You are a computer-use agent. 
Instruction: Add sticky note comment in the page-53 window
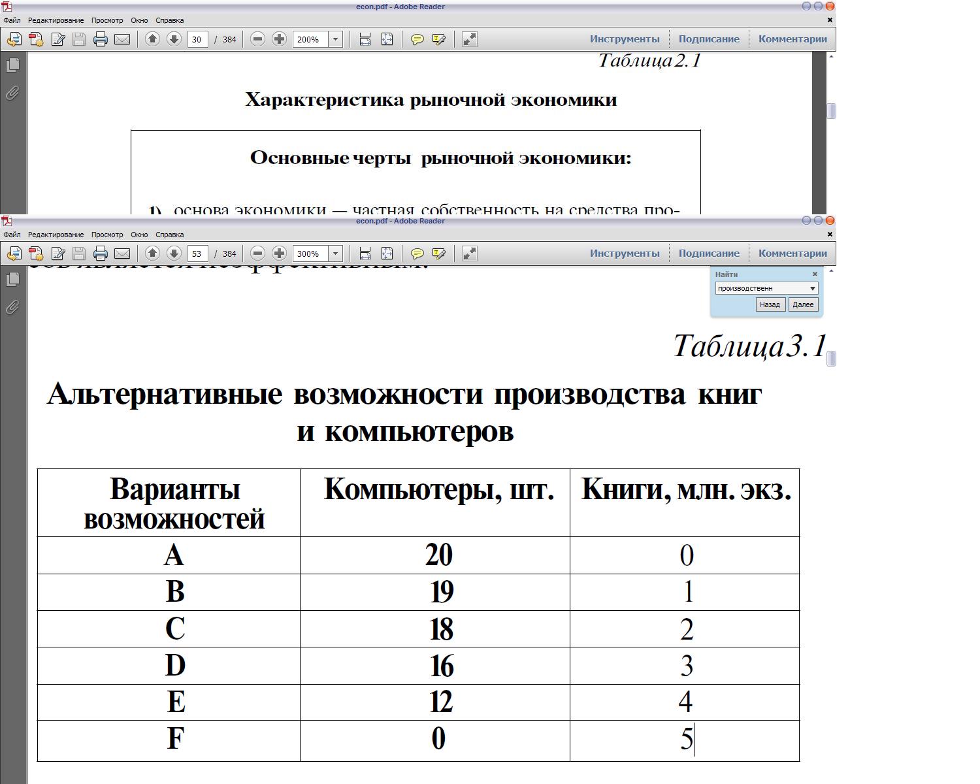click(x=417, y=253)
